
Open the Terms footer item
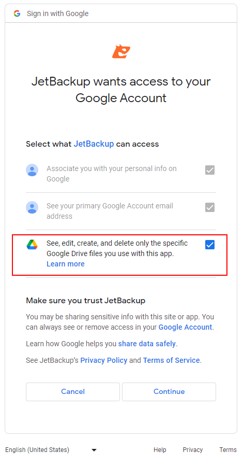coord(228,450)
